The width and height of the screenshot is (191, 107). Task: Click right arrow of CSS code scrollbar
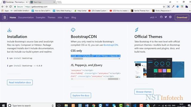pos(119,59)
